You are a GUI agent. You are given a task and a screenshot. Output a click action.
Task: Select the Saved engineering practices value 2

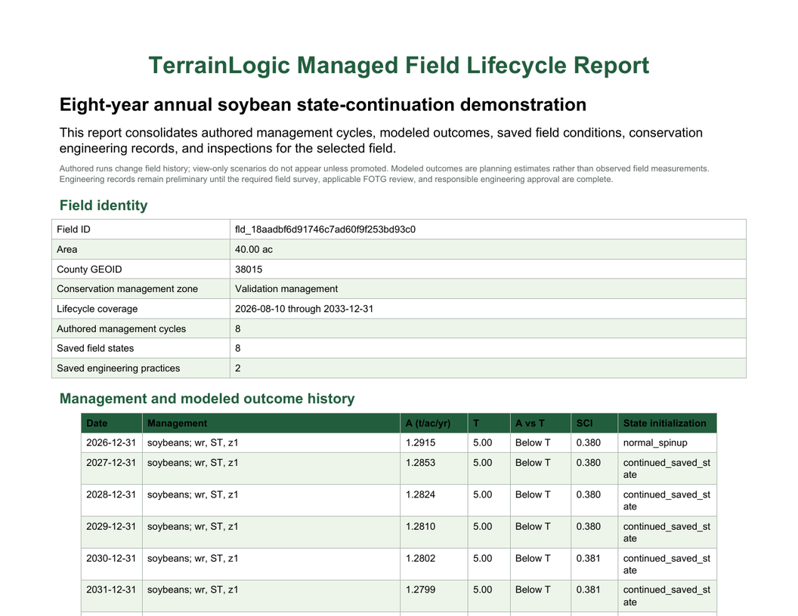click(x=238, y=368)
